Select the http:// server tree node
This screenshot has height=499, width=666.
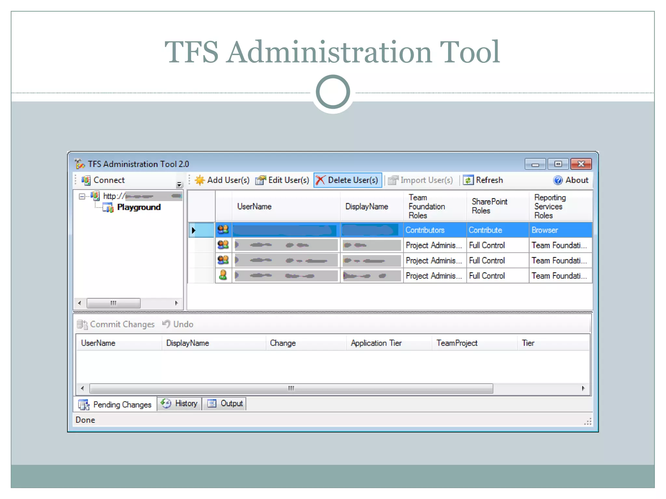[142, 196]
